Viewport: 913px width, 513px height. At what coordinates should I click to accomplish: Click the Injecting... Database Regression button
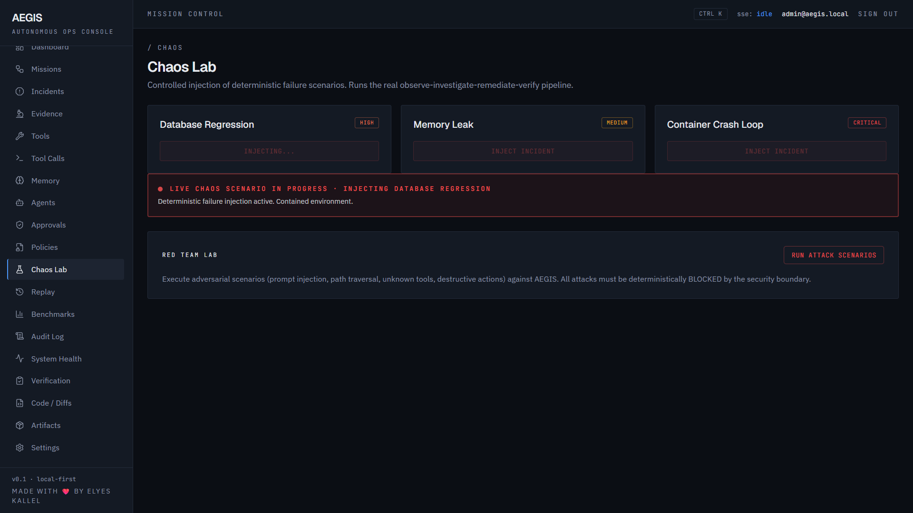coord(269,151)
